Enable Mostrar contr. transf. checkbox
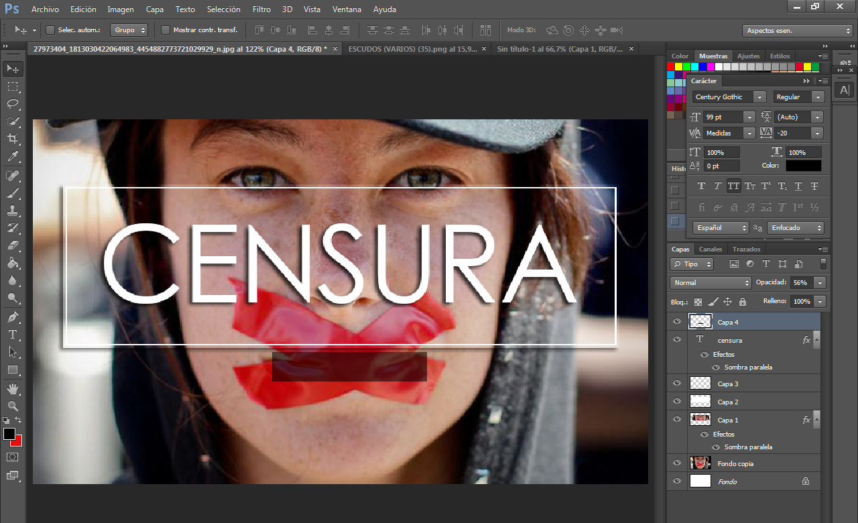 [166, 30]
